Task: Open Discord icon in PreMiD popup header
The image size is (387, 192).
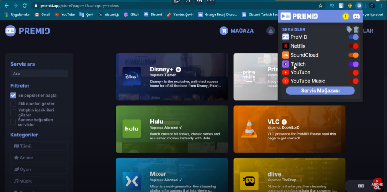Action: coord(356,16)
